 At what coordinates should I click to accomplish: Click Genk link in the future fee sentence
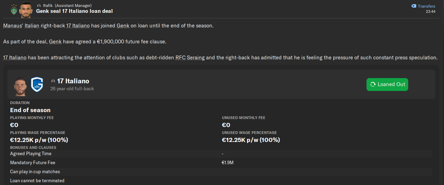tap(55, 42)
